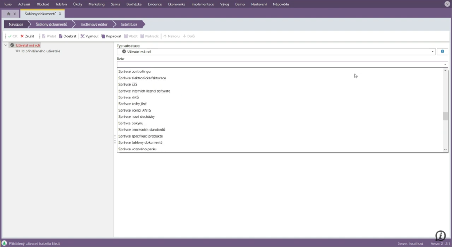The image size is (452, 247).
Task: Navigate to Šablony dokumentů breadcrumb
Action: [x=51, y=24]
